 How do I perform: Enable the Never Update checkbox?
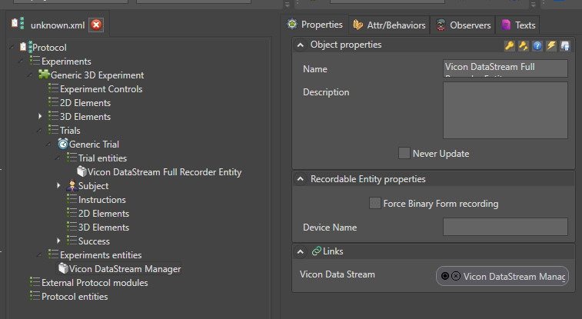coord(404,153)
